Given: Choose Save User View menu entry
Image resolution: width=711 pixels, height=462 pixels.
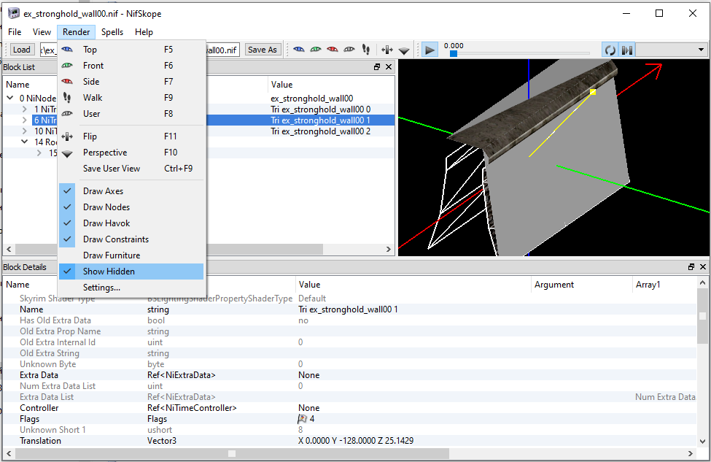Looking at the screenshot, I should (131, 169).
